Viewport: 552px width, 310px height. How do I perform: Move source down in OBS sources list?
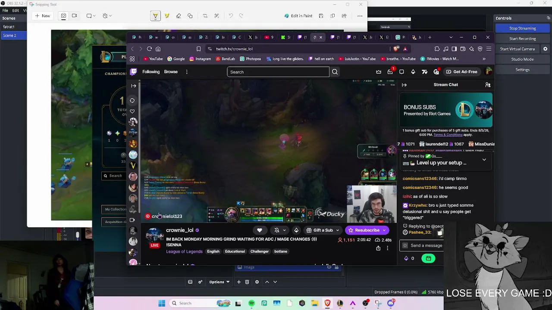click(275, 282)
